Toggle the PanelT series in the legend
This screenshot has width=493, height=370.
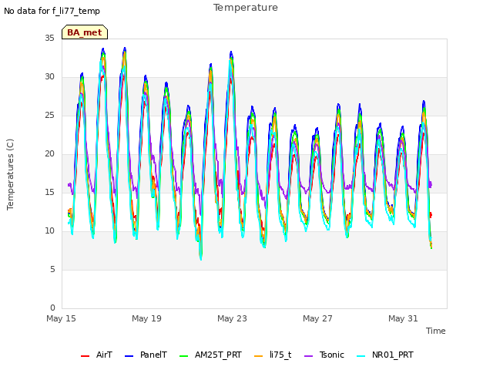[x=146, y=355]
